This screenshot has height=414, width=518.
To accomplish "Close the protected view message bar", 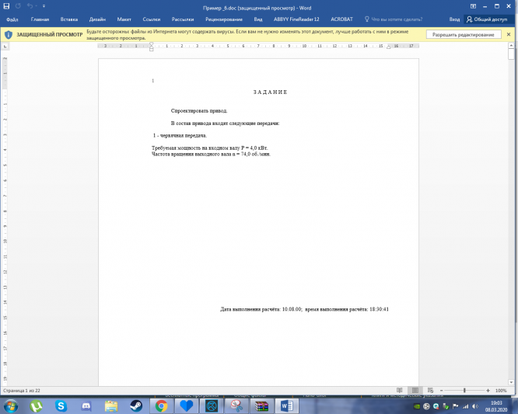I will 509,34.
